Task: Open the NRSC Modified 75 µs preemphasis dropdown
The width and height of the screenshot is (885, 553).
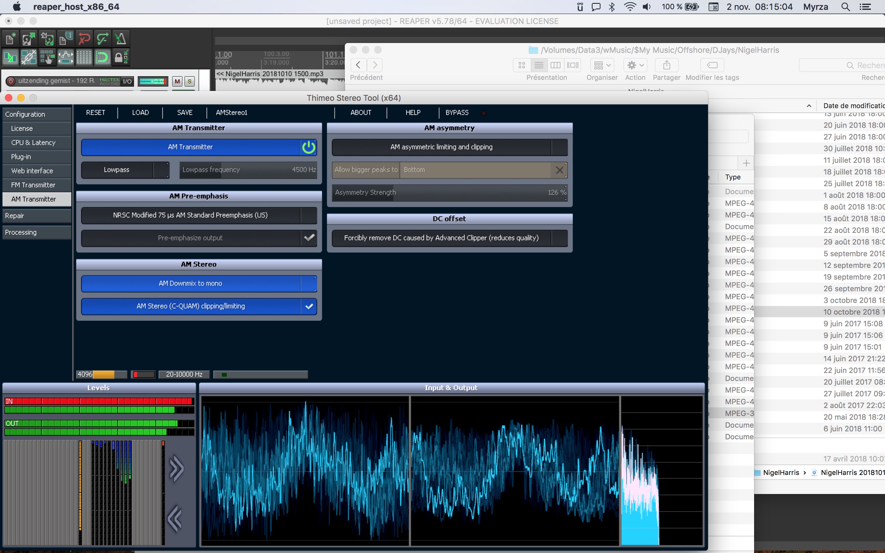Action: pyautogui.click(x=199, y=215)
